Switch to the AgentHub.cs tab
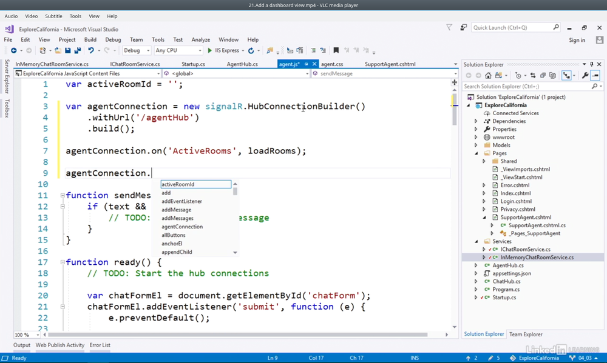607x363 pixels. point(242,64)
